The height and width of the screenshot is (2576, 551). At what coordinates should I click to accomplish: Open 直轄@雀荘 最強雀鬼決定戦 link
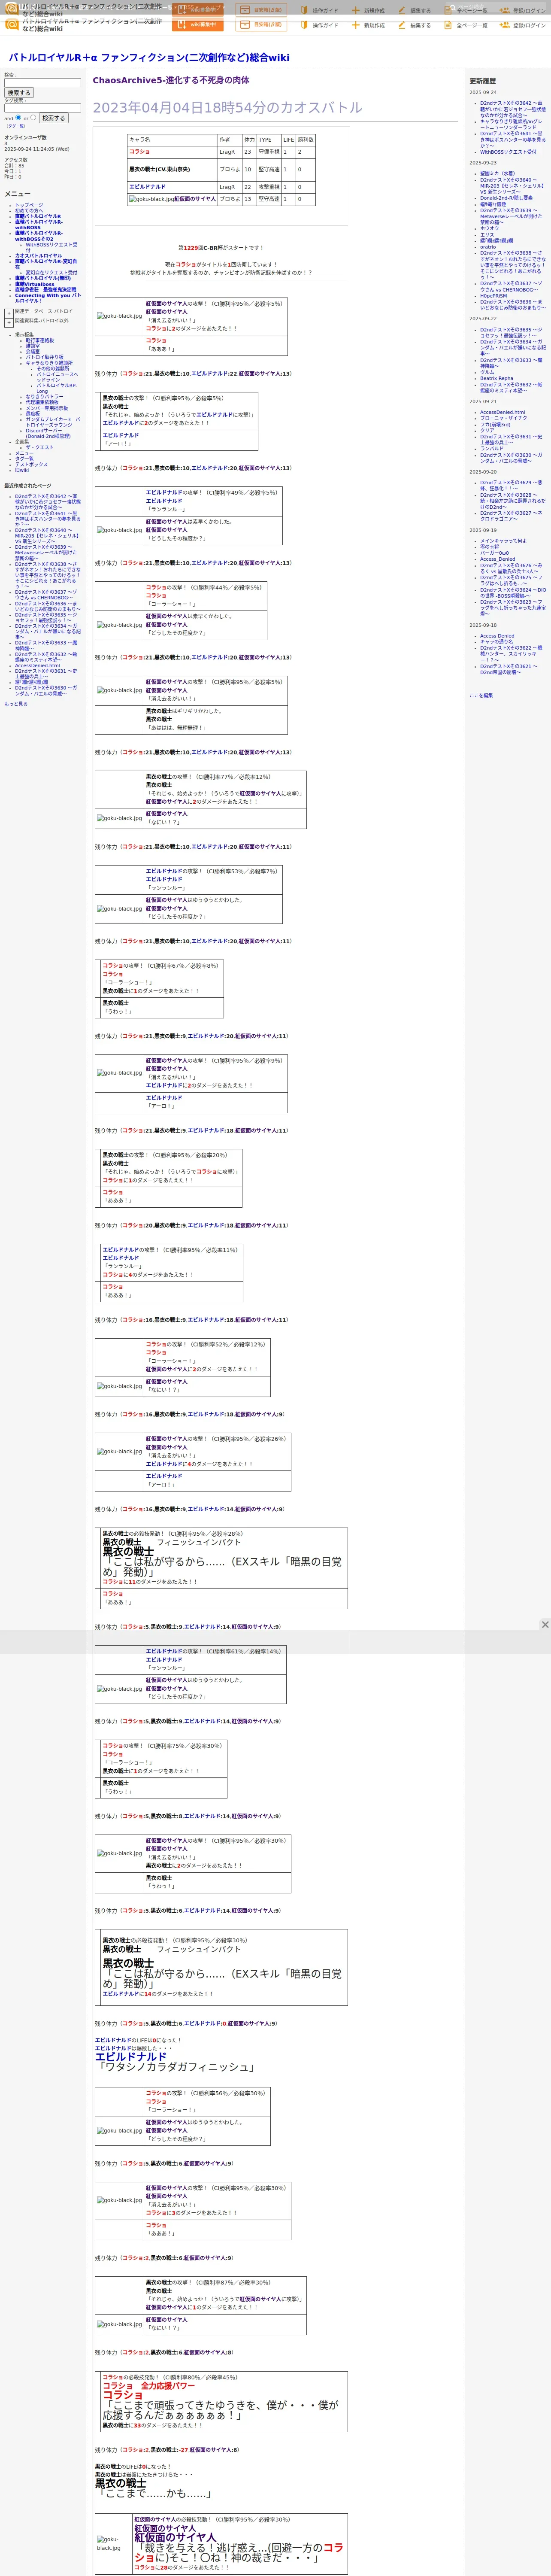45,290
